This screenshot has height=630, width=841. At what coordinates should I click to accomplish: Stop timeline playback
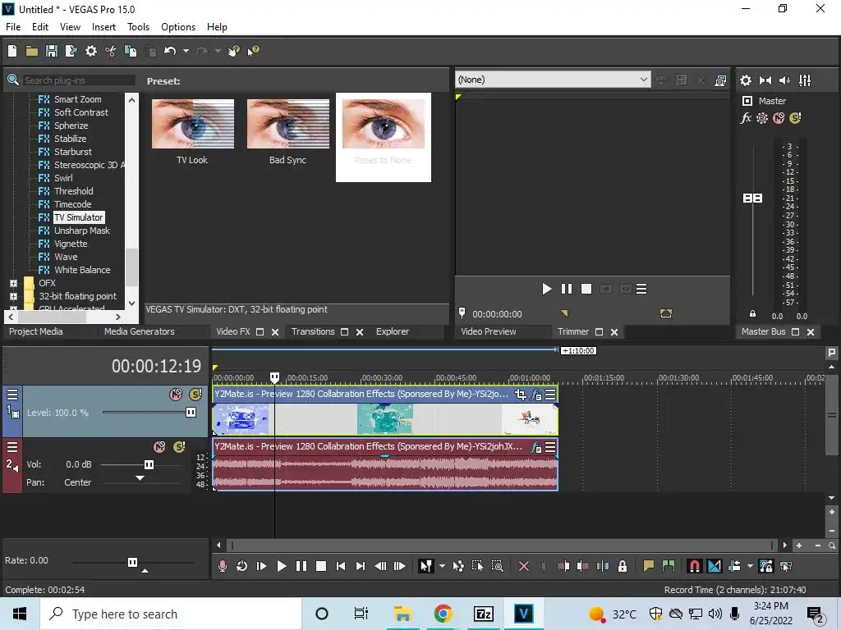point(321,566)
